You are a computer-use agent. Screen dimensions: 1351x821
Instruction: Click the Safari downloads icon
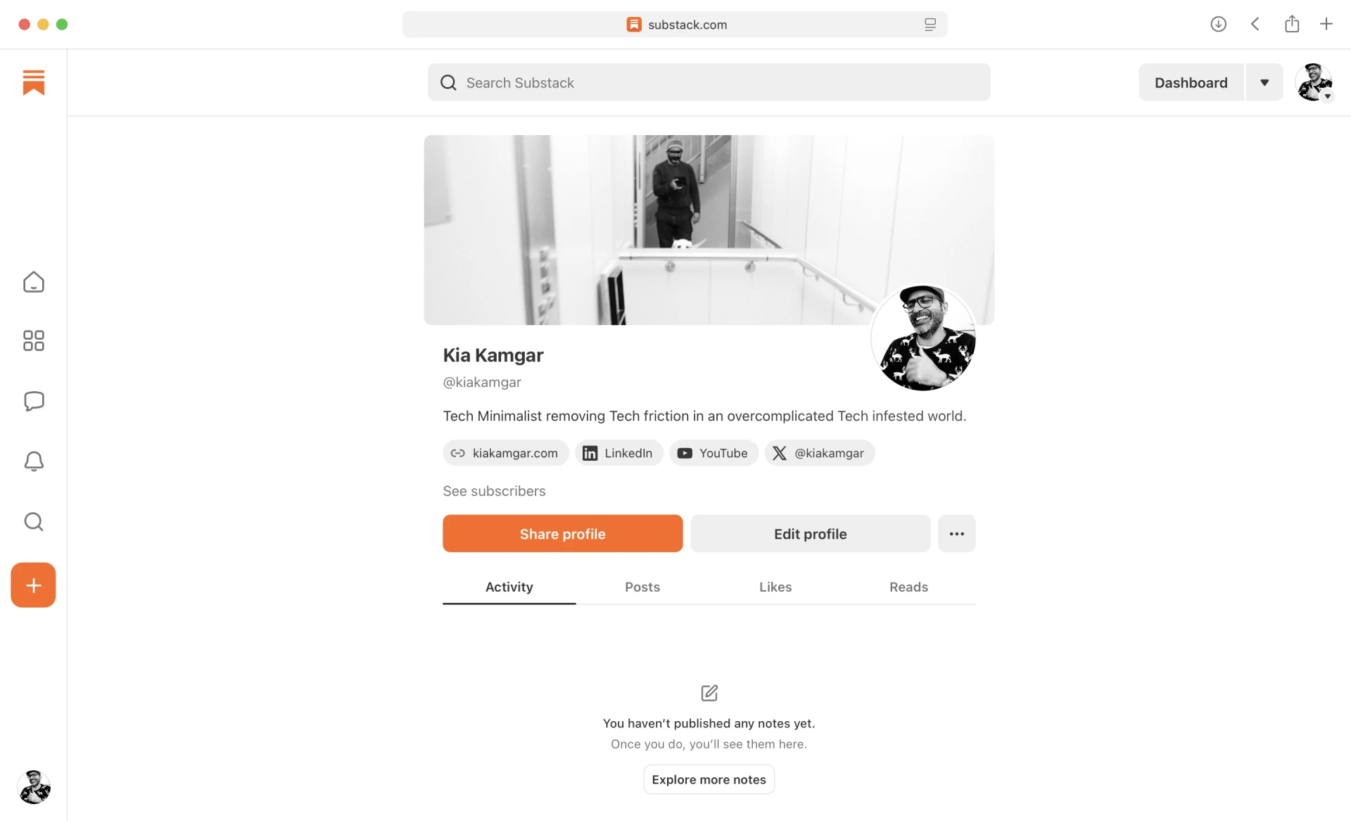point(1218,24)
